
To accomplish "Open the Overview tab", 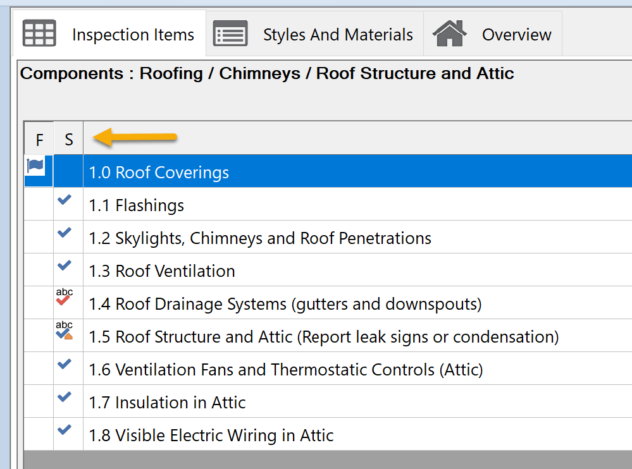I will click(516, 35).
